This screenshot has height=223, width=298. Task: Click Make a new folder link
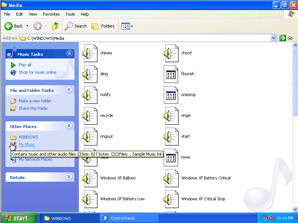(x=35, y=101)
